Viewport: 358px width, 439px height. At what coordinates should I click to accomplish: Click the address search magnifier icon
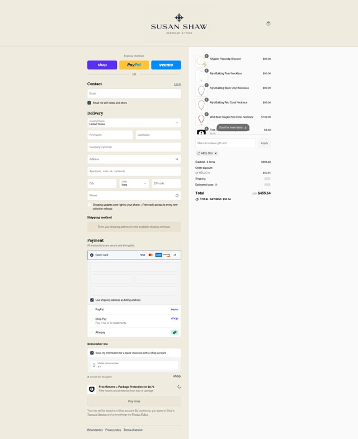coord(177,159)
